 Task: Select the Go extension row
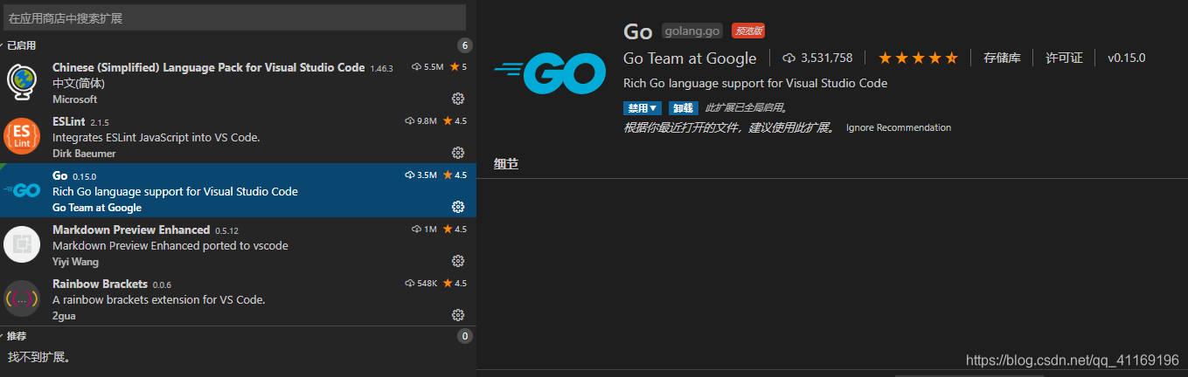tap(238, 190)
